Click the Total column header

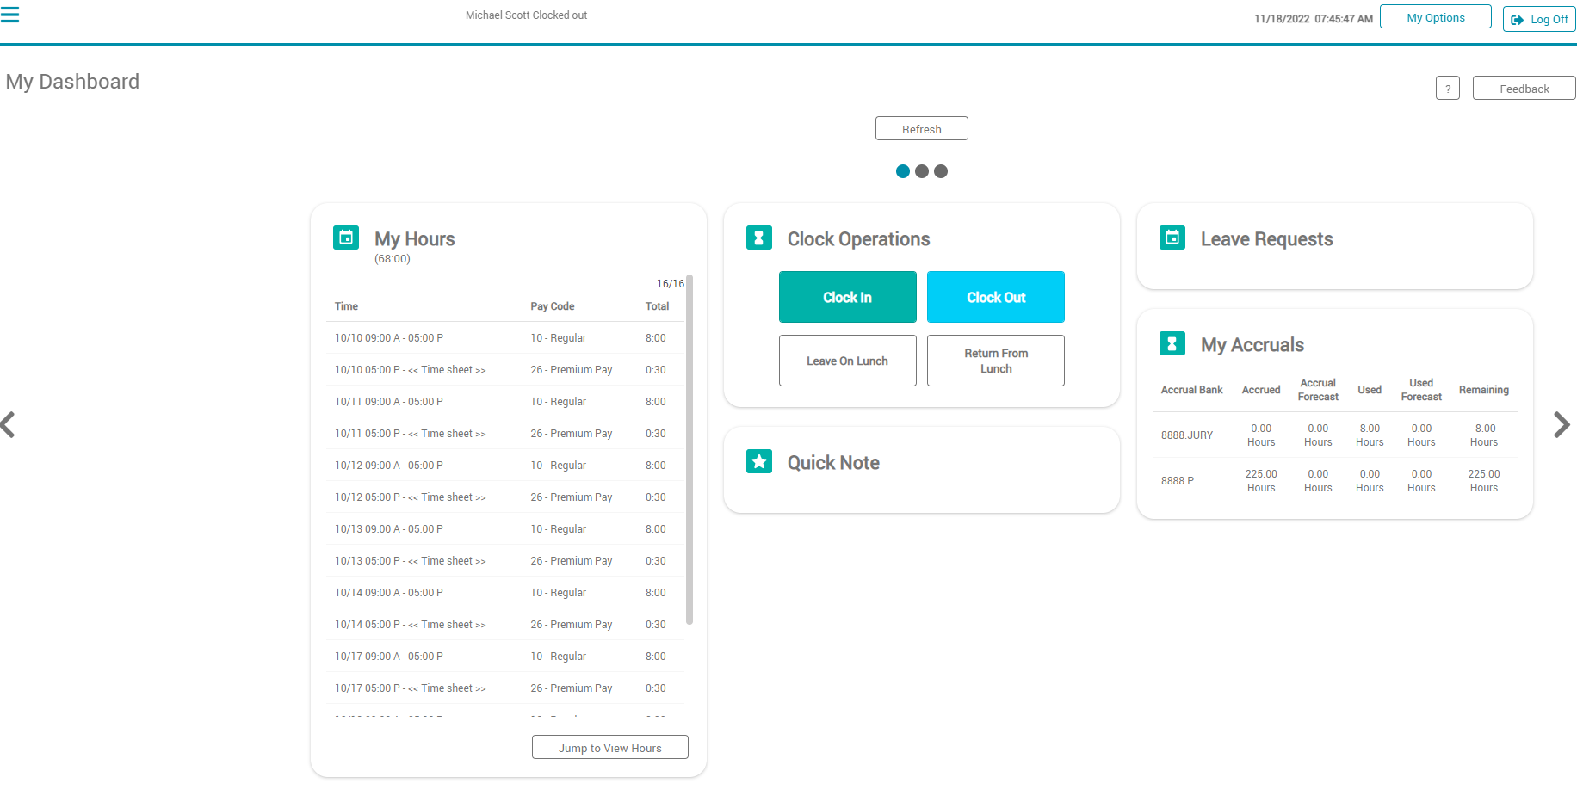657,306
